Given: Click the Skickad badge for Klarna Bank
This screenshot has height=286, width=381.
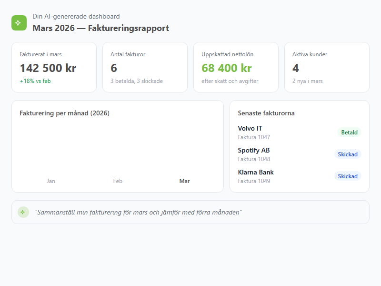Looking at the screenshot, I should pyautogui.click(x=348, y=176).
